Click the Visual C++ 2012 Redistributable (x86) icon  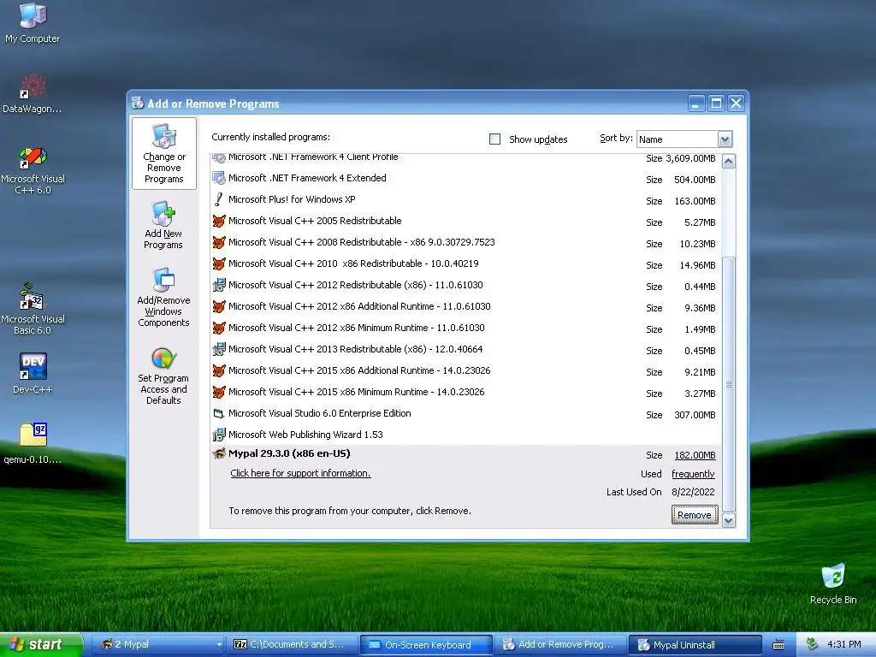click(218, 286)
